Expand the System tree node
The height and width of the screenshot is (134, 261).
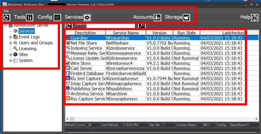click(10, 61)
